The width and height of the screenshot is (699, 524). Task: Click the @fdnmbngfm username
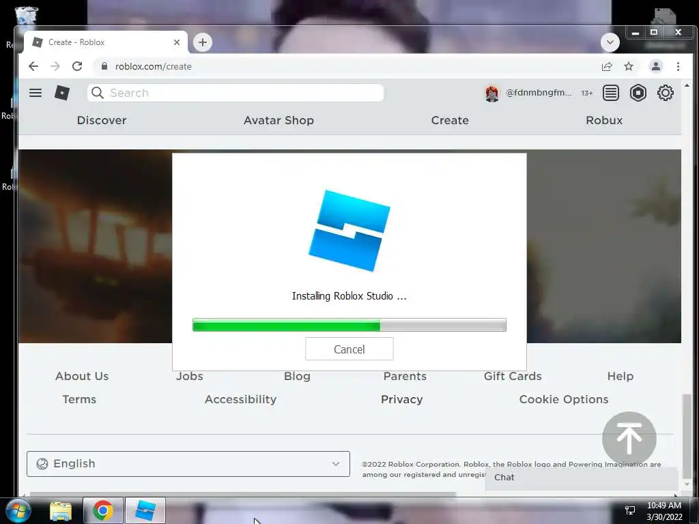(538, 93)
